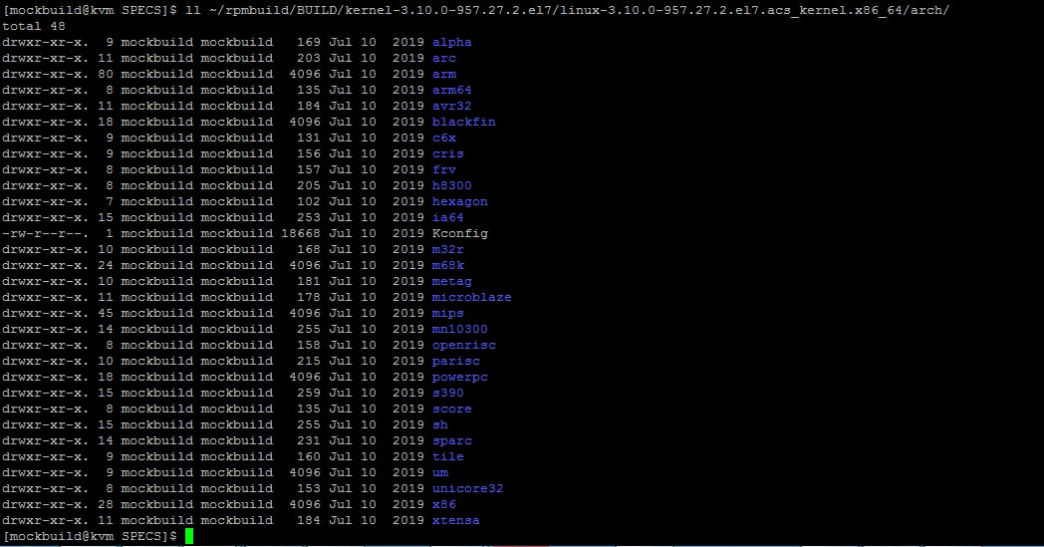Click the link count 45 in mips row
The image size is (1044, 547).
click(x=106, y=314)
